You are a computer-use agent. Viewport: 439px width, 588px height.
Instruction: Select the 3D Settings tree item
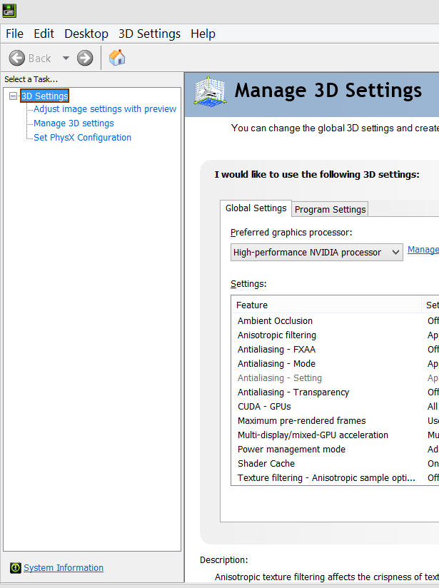point(45,96)
